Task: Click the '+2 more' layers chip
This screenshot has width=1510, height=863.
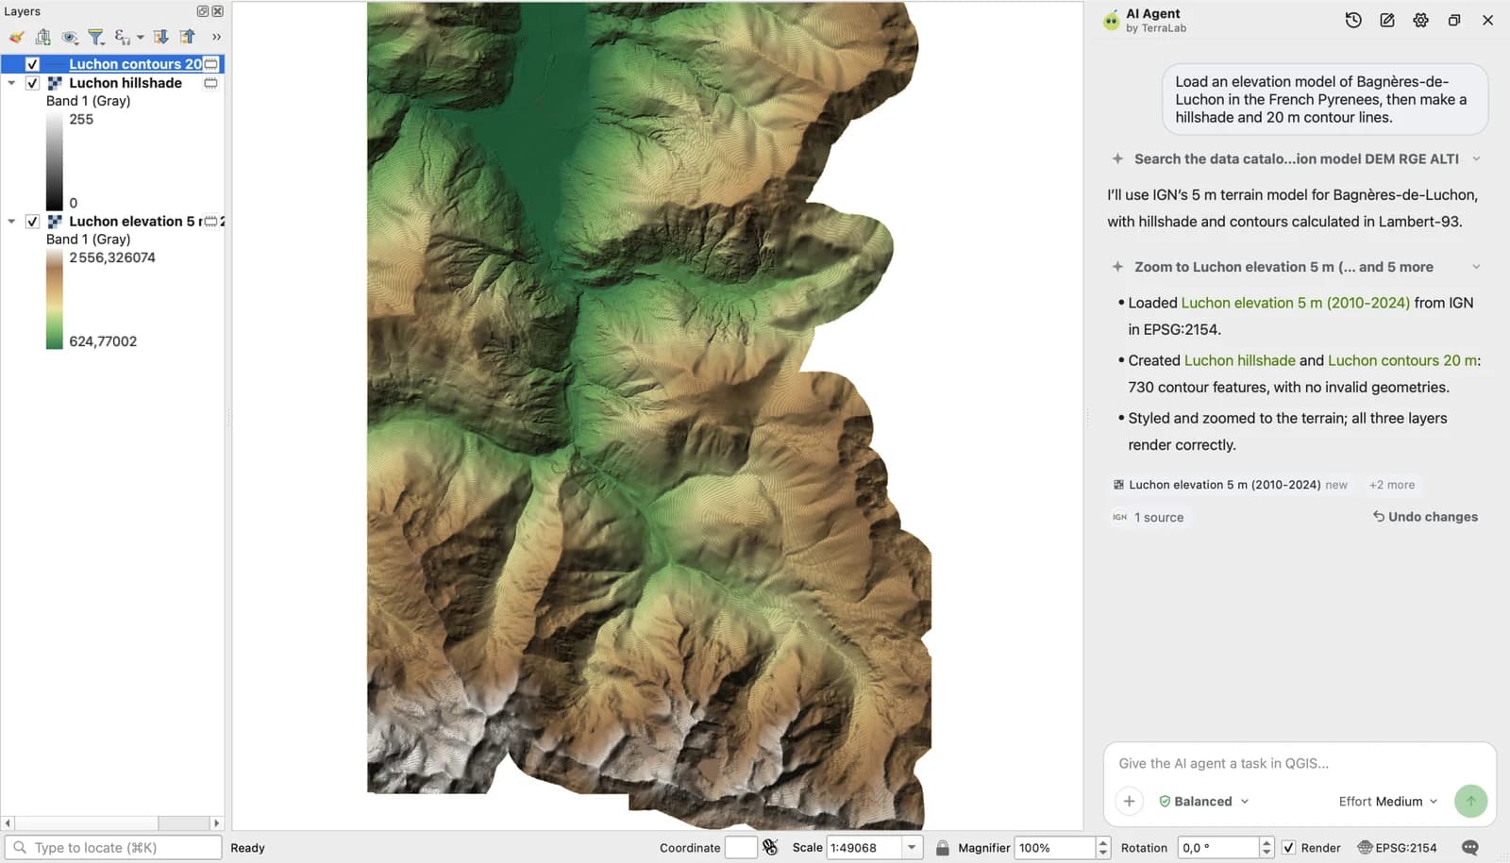Action: tap(1392, 485)
